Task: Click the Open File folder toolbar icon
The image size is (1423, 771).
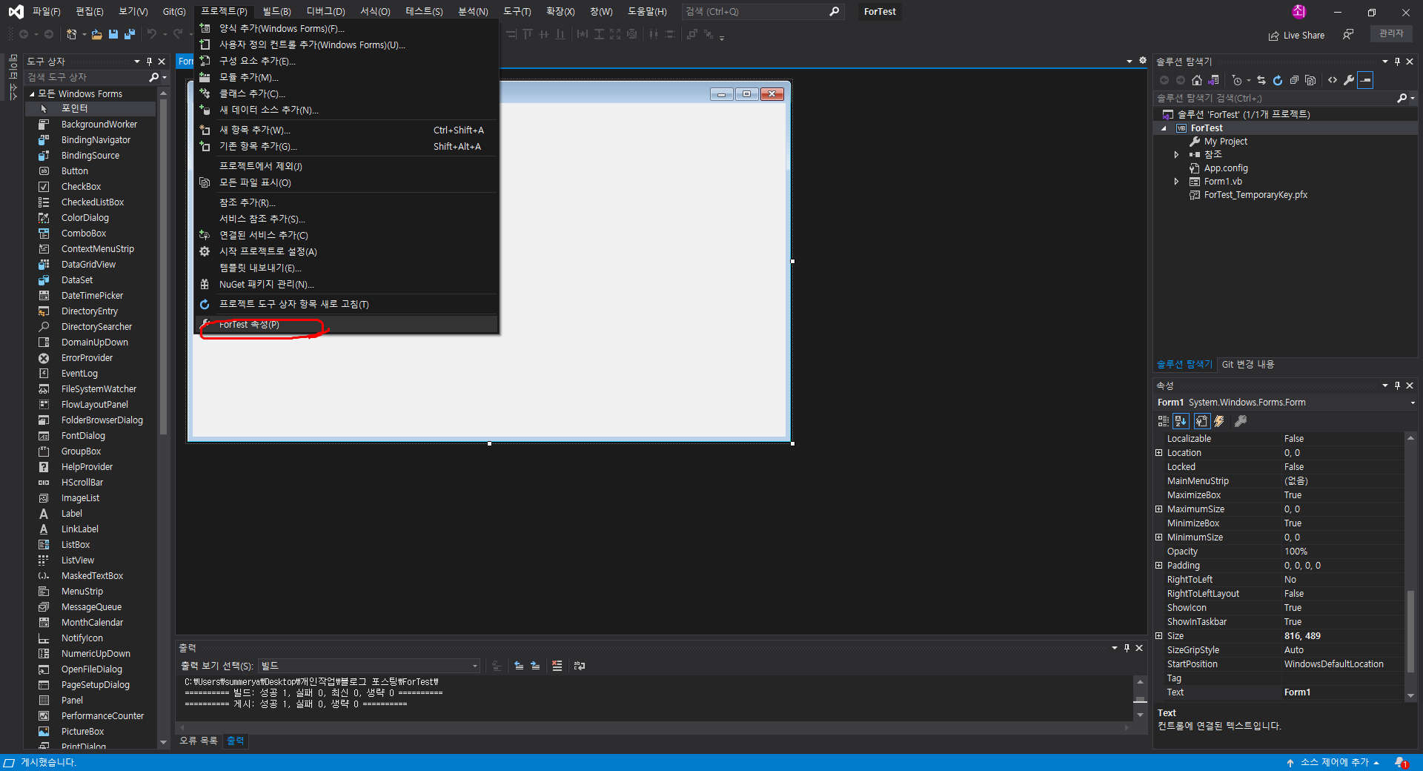Action: click(97, 34)
